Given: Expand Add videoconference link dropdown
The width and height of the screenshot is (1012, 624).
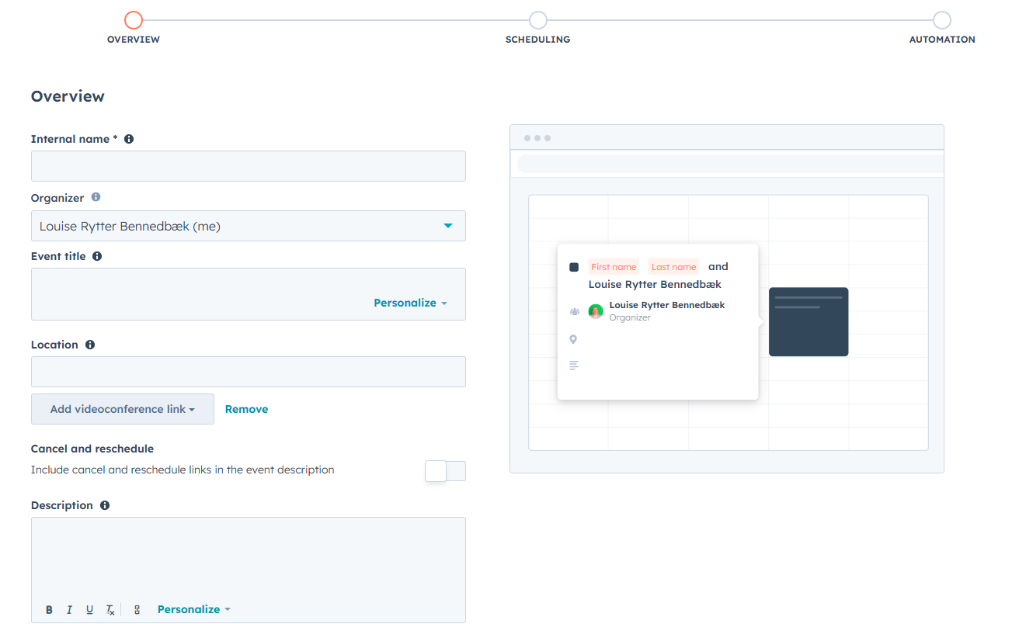Looking at the screenshot, I should tap(122, 409).
